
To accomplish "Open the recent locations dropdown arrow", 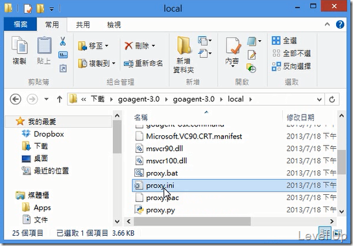I will 46,99.
